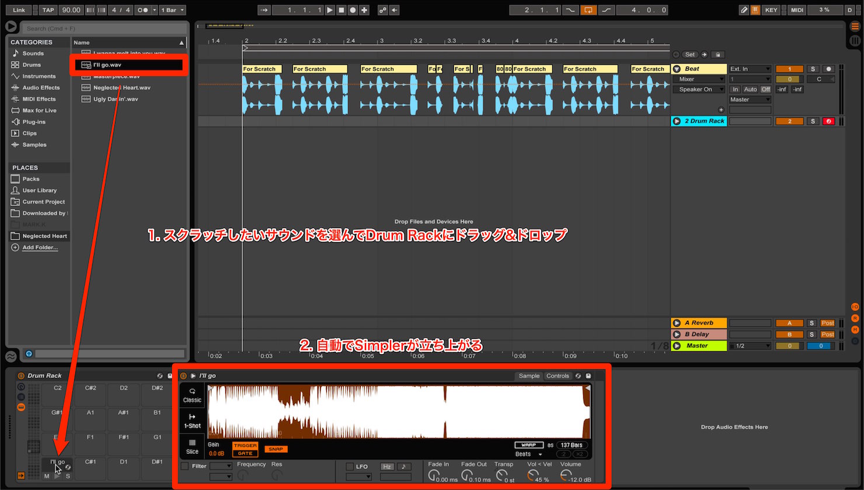
Task: Switch Simpler to Slice mode
Action: tap(192, 446)
